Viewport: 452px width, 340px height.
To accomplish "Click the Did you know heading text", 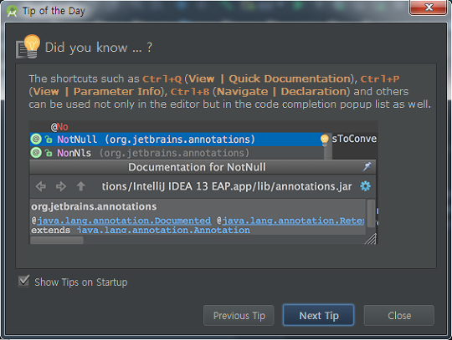I will pyautogui.click(x=99, y=48).
